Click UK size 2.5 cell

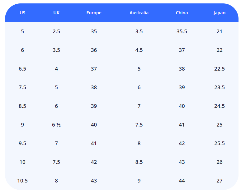(x=56, y=31)
